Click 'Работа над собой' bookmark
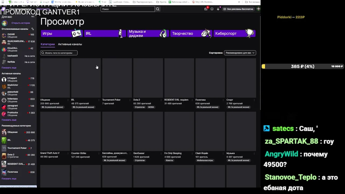The image size is (345, 194). click(x=179, y=2)
